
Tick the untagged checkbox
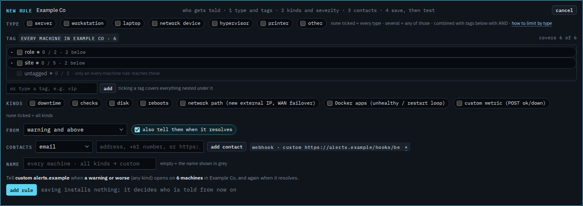coord(19,73)
